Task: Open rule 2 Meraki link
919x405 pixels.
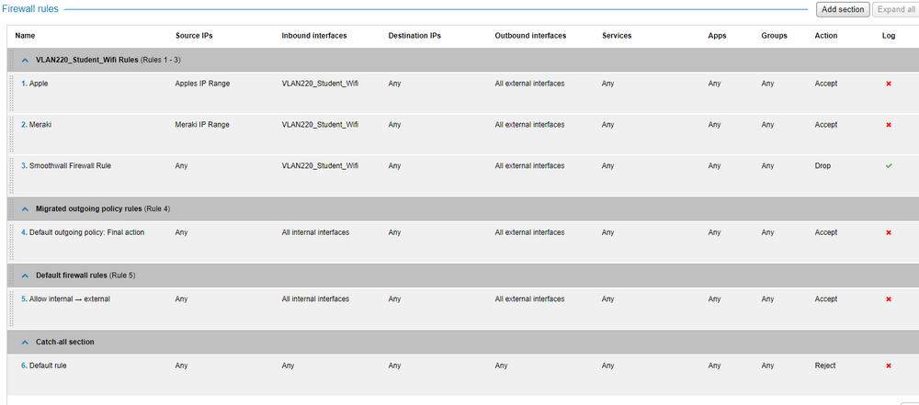Action: [36, 125]
